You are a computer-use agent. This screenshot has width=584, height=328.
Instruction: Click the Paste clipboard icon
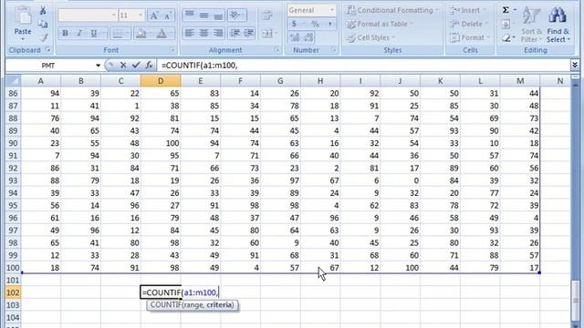[23, 16]
